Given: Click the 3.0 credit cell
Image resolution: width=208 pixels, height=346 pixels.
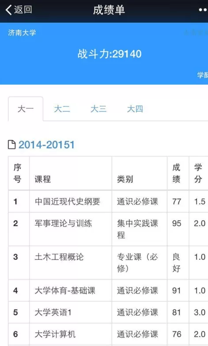Looking at the screenshot, I should [200, 312].
